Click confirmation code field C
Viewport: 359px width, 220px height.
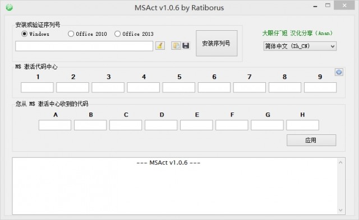pyautogui.click(x=126, y=125)
